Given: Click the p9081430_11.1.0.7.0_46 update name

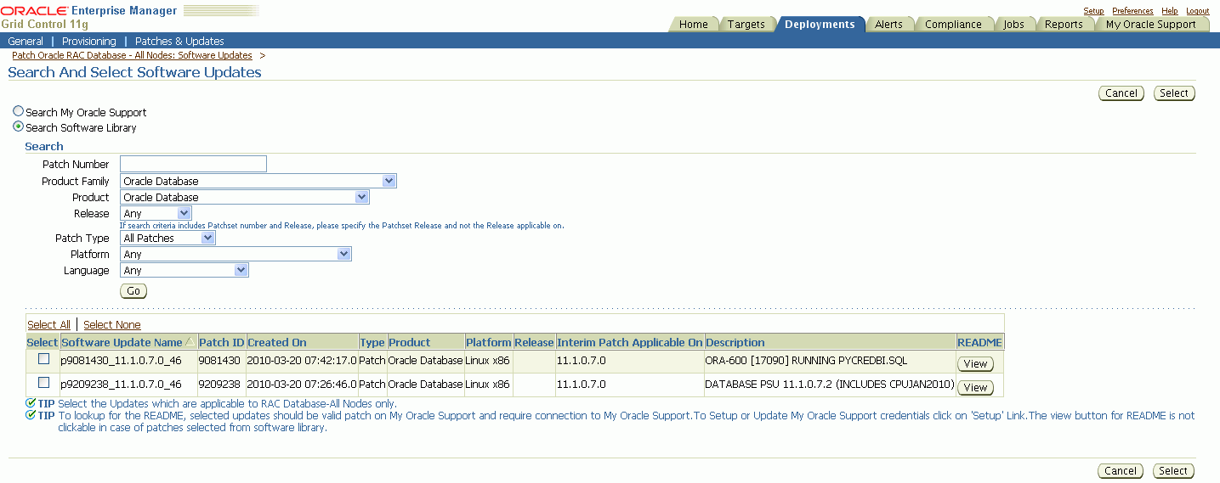Looking at the screenshot, I should tap(121, 360).
